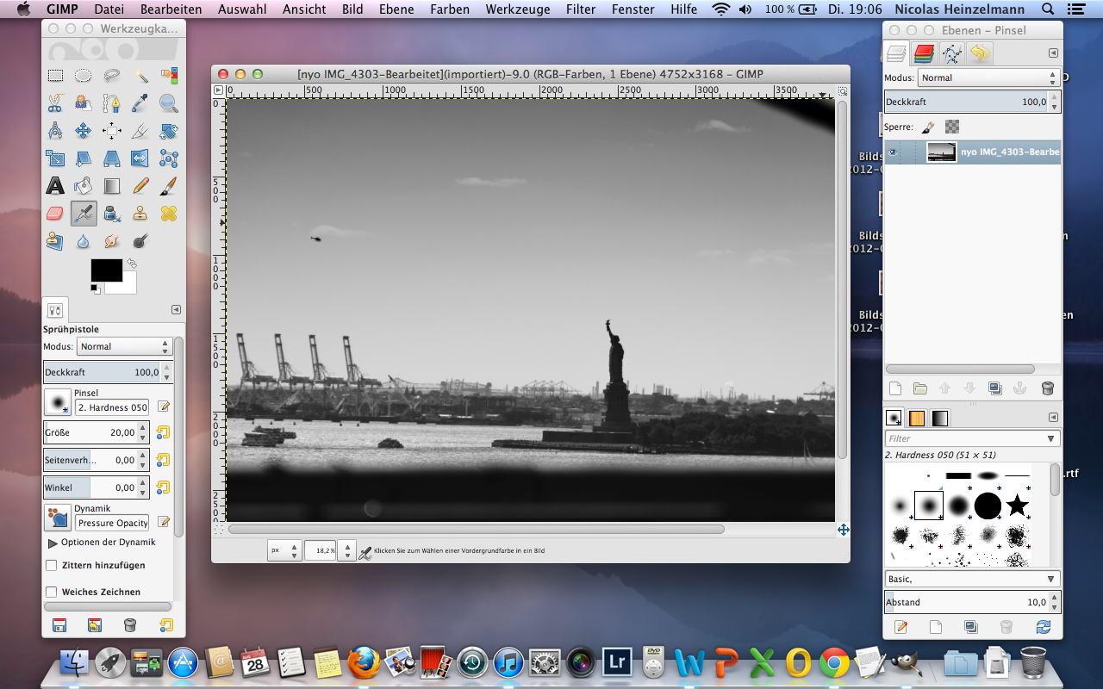Open the Basic brush tag dropdown
The height and width of the screenshot is (689, 1103).
(x=972, y=579)
